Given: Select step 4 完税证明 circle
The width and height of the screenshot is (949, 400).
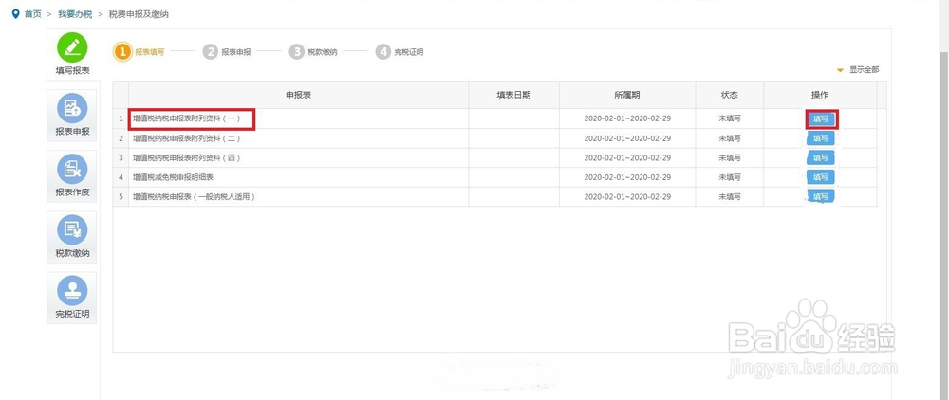Looking at the screenshot, I should pyautogui.click(x=383, y=52).
